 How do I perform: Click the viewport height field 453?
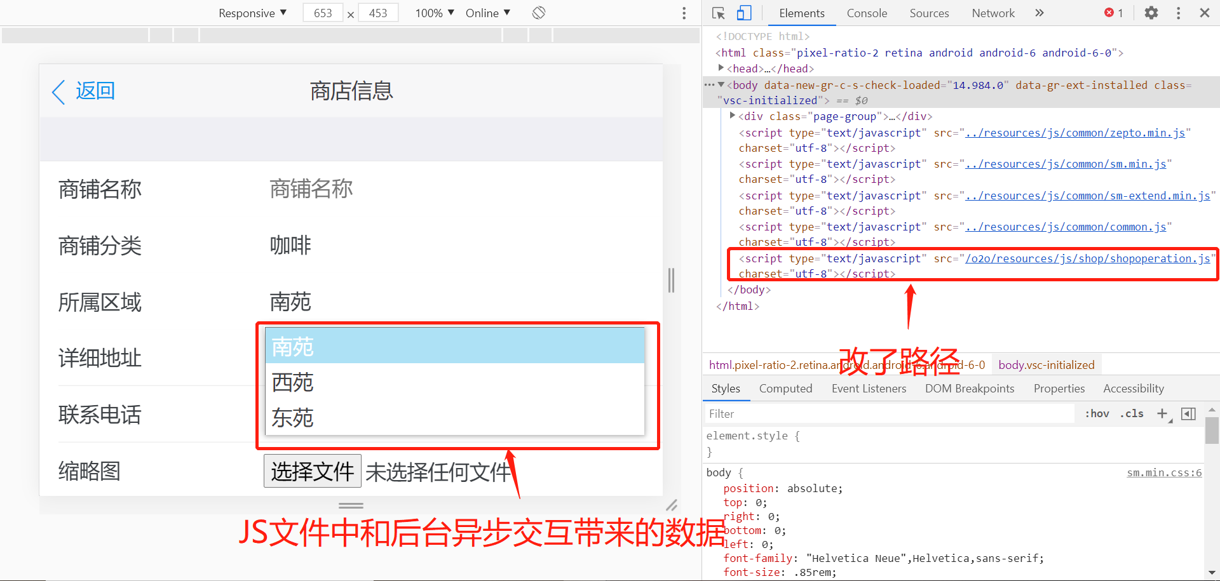point(378,13)
